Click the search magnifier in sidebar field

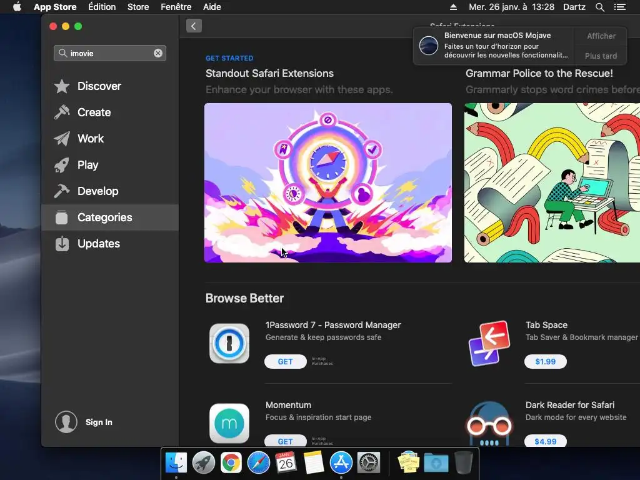point(63,53)
